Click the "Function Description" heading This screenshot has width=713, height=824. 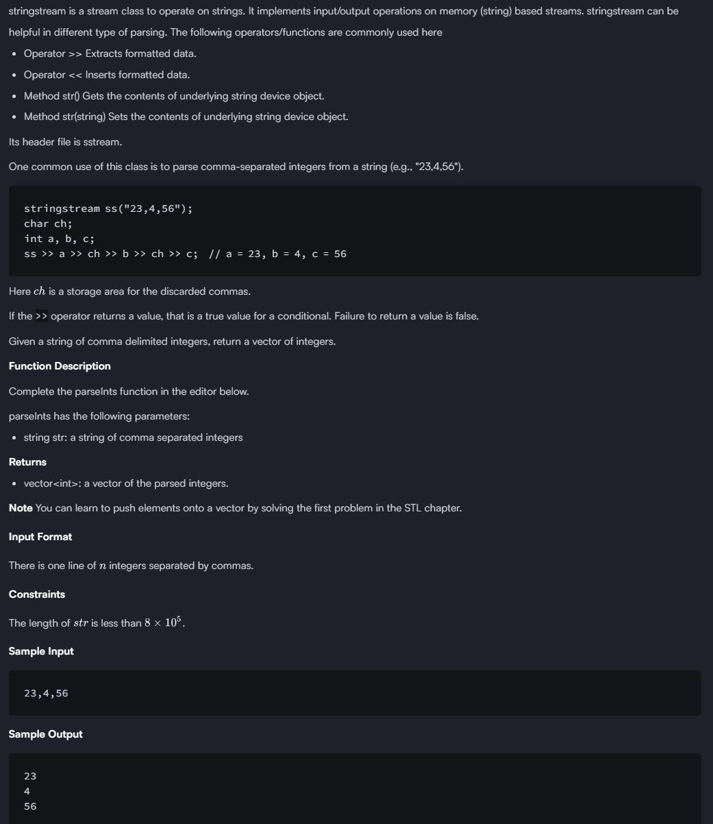click(x=60, y=366)
